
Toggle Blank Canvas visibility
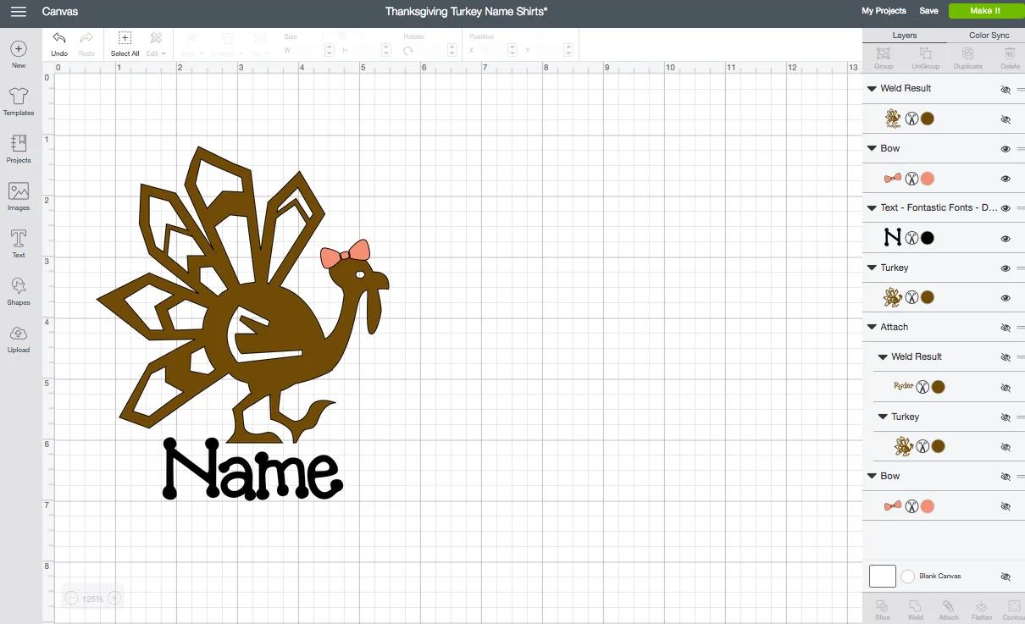1006,577
